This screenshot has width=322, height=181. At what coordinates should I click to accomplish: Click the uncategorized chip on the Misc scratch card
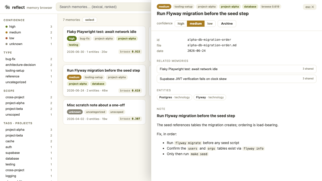click(96, 112)
